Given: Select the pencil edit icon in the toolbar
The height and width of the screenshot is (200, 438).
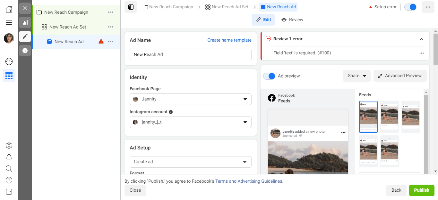Looking at the screenshot, I should pyautogui.click(x=25, y=36).
